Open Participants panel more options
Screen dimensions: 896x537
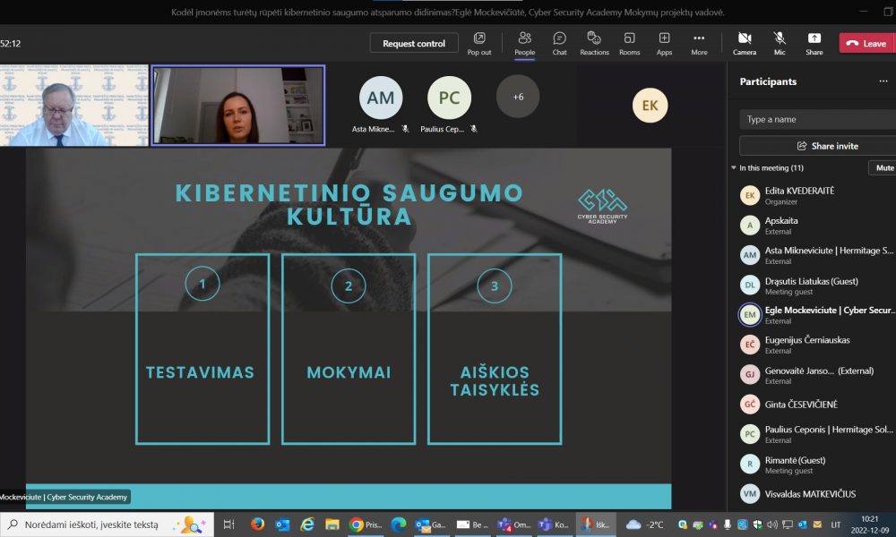click(x=883, y=81)
